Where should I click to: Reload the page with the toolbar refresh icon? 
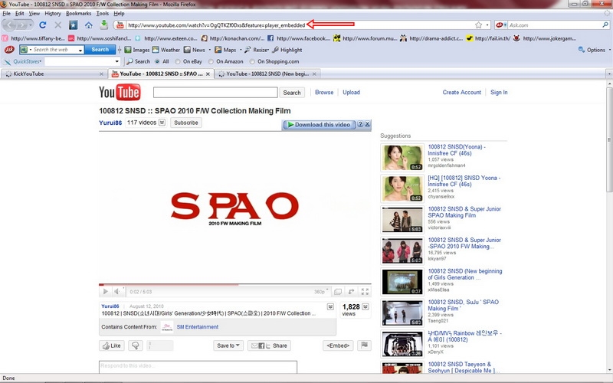point(43,25)
